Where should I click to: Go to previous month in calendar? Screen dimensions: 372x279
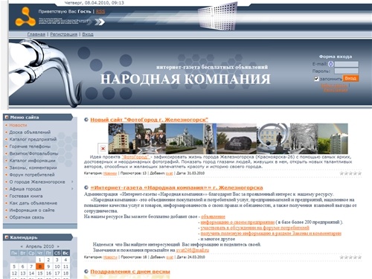tap(22, 246)
